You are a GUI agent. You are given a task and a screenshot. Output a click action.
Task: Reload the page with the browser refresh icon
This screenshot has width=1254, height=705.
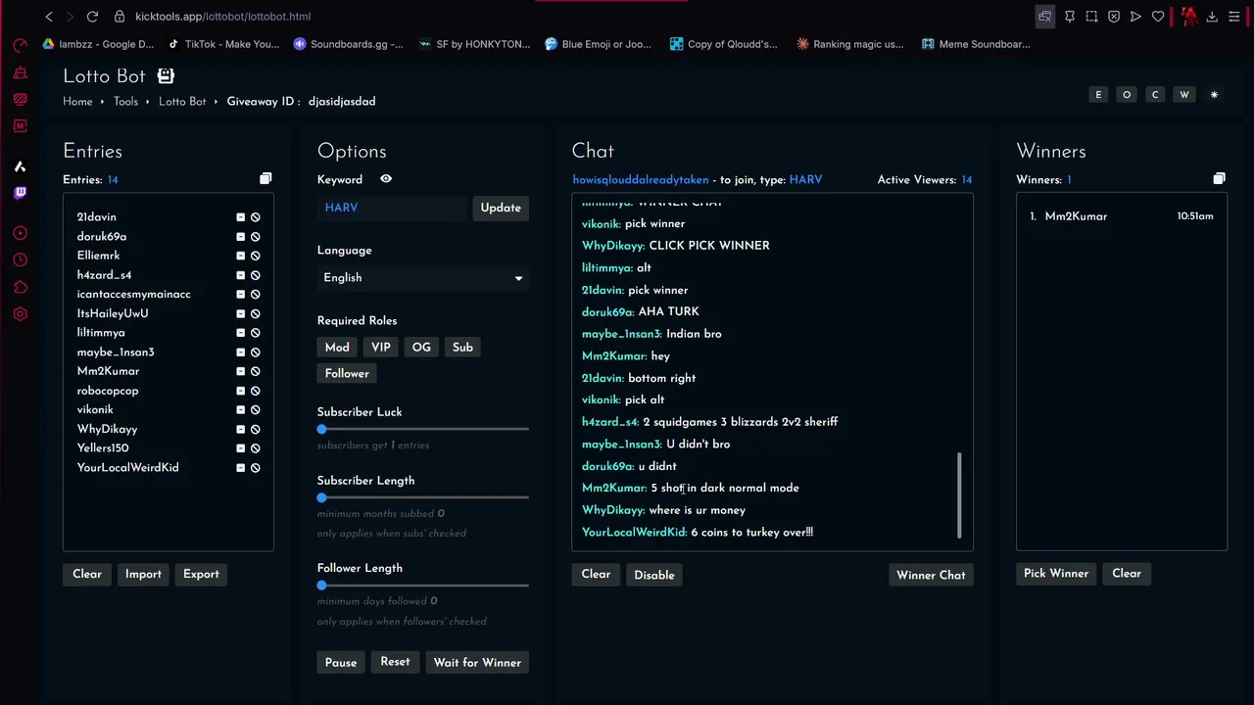tap(92, 17)
